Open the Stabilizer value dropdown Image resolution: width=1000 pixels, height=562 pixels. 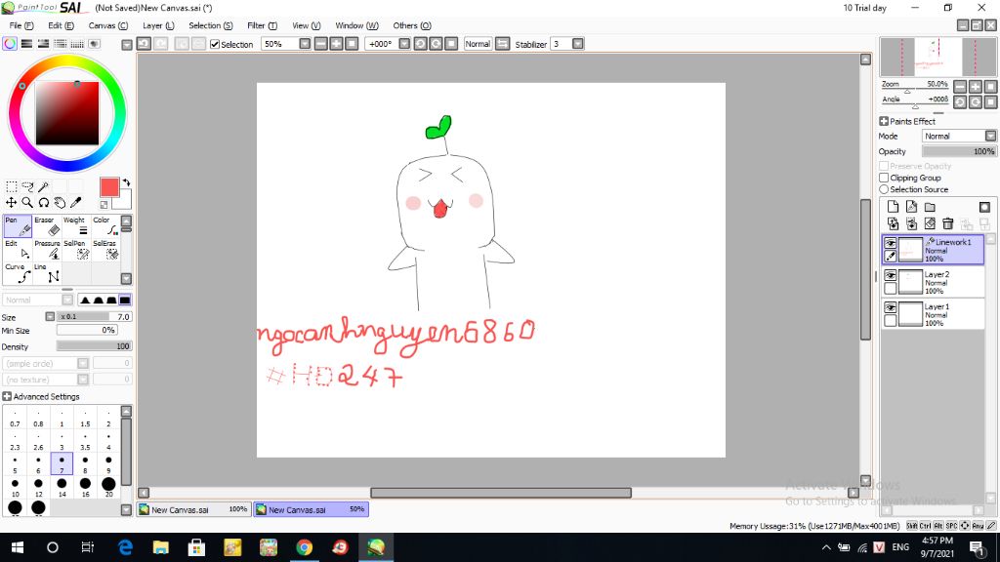point(578,44)
